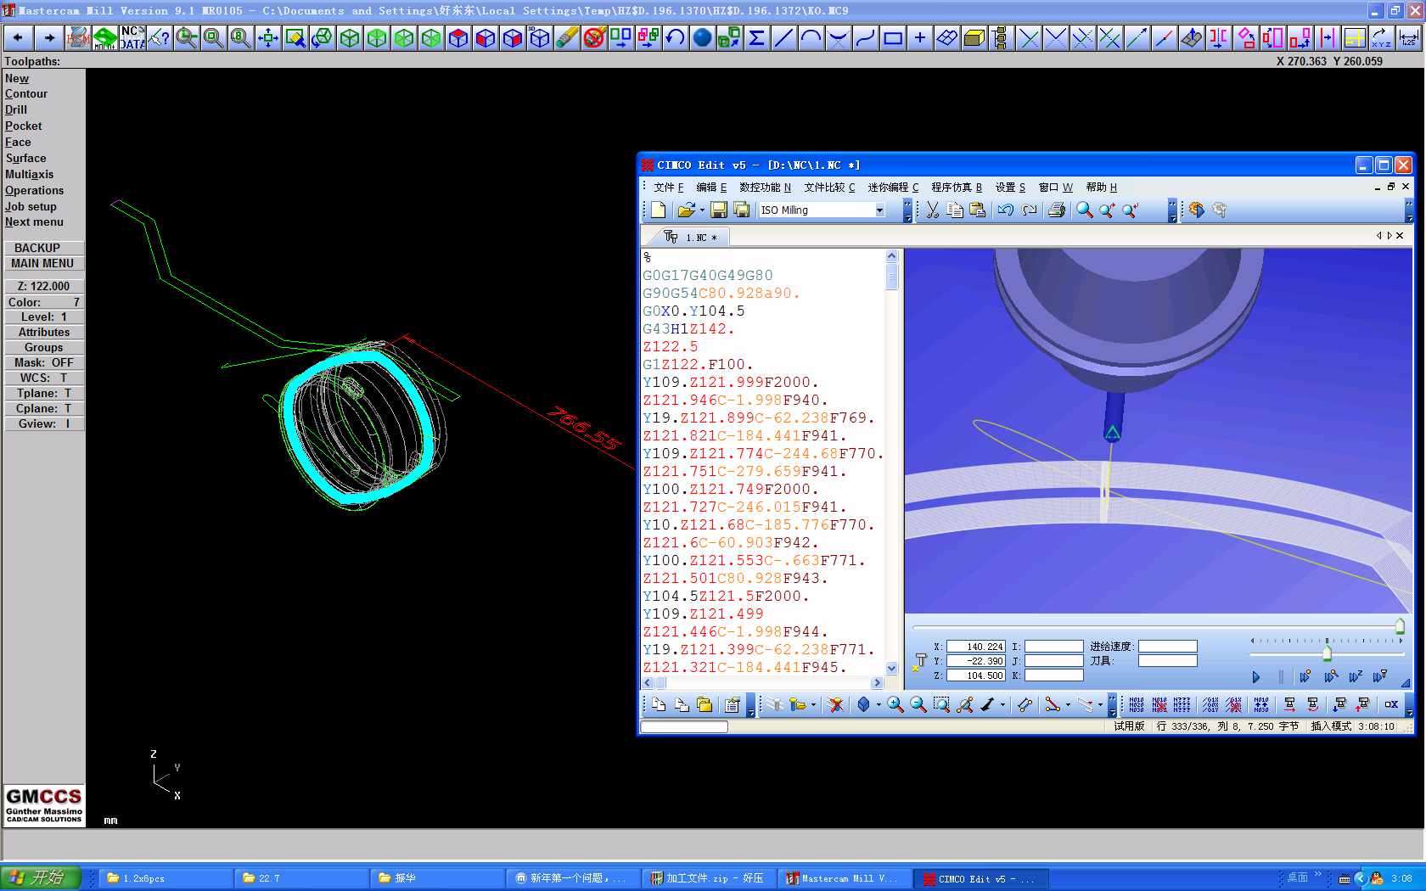Viewport: 1426px width, 891px height.
Task: Open the 文件 F menu
Action: click(x=669, y=188)
